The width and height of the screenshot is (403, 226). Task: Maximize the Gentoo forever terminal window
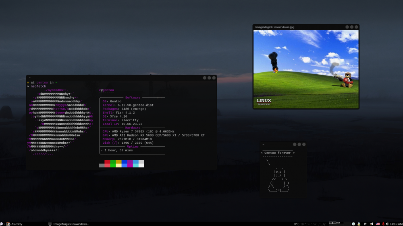click(299, 144)
